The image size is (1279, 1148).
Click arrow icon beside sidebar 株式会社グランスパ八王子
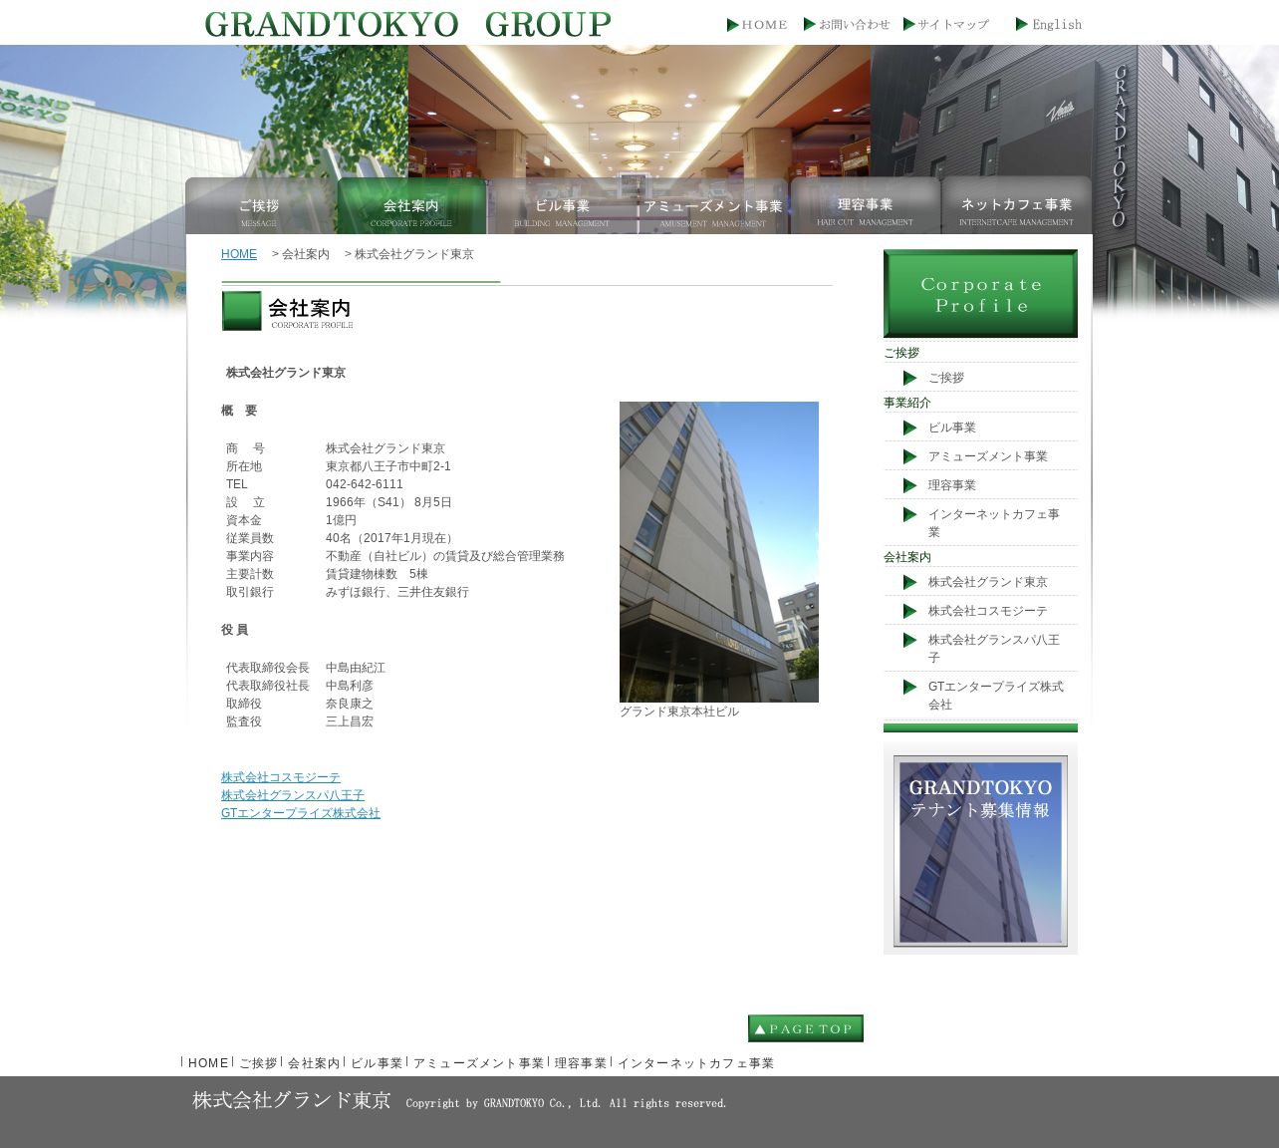tap(909, 640)
